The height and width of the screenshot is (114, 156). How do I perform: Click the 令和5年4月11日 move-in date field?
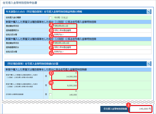(x=64, y=26)
